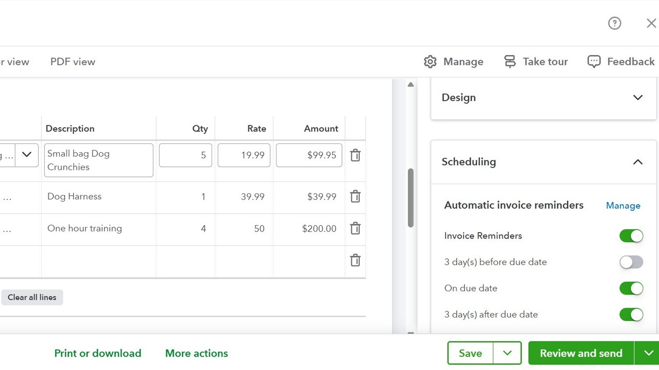Click the Rate column header
Viewport: 659px width, 370px height.
pos(257,128)
